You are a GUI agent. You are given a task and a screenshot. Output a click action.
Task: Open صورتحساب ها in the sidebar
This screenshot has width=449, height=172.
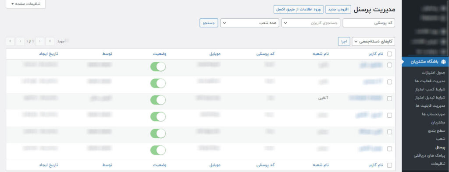coord(434,114)
